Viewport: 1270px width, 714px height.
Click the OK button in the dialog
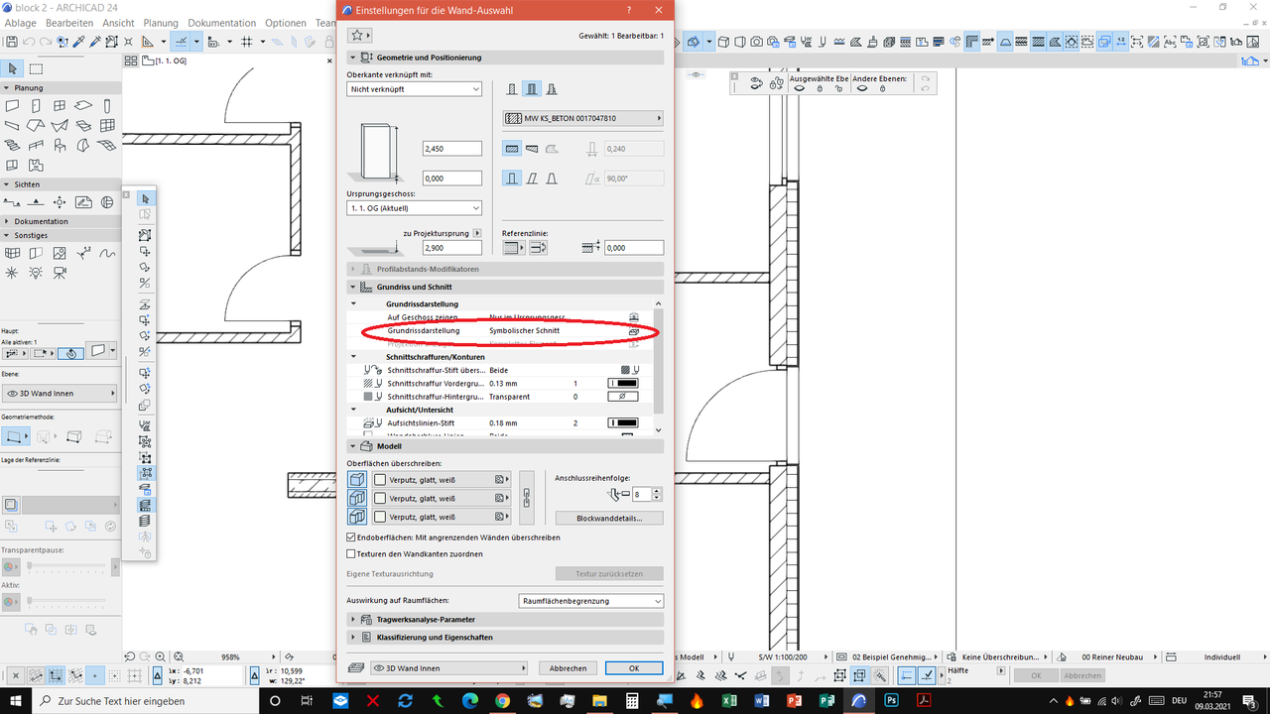634,668
